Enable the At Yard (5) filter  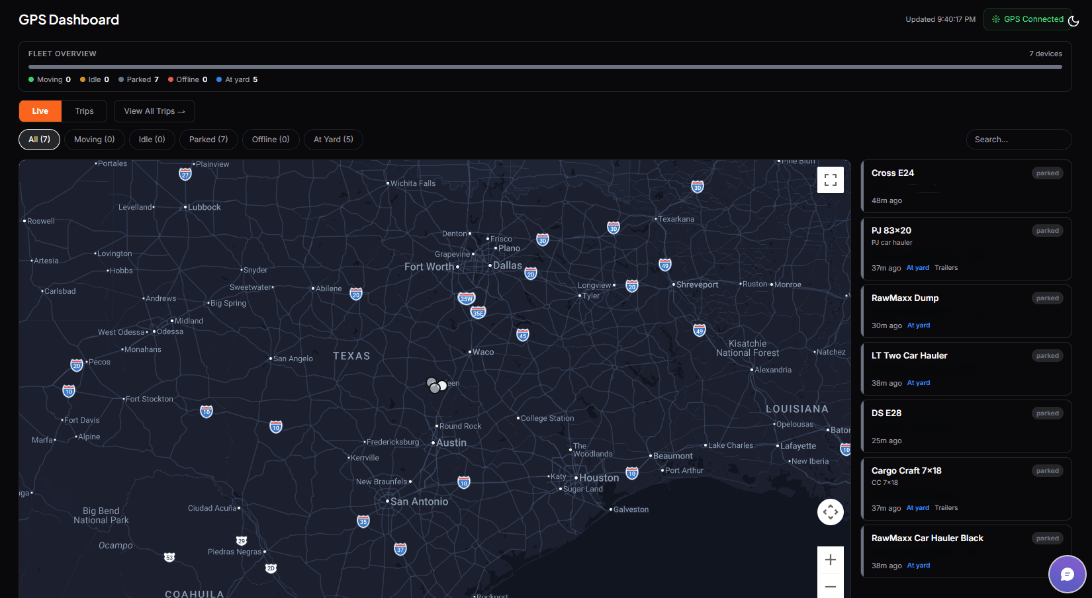(x=334, y=140)
